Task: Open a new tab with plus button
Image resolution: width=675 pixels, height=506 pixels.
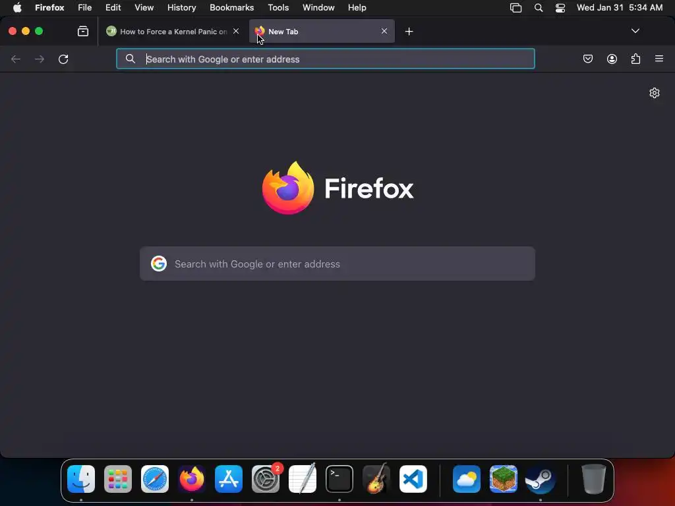Action: tap(409, 32)
